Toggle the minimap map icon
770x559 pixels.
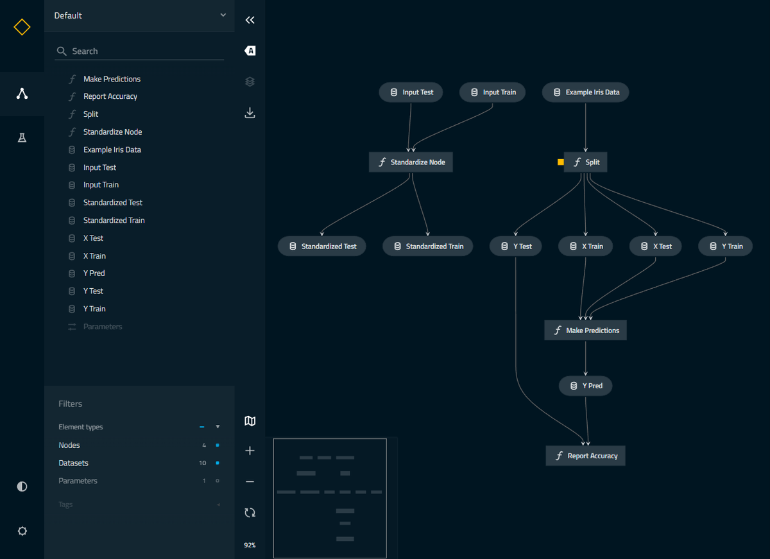click(250, 421)
